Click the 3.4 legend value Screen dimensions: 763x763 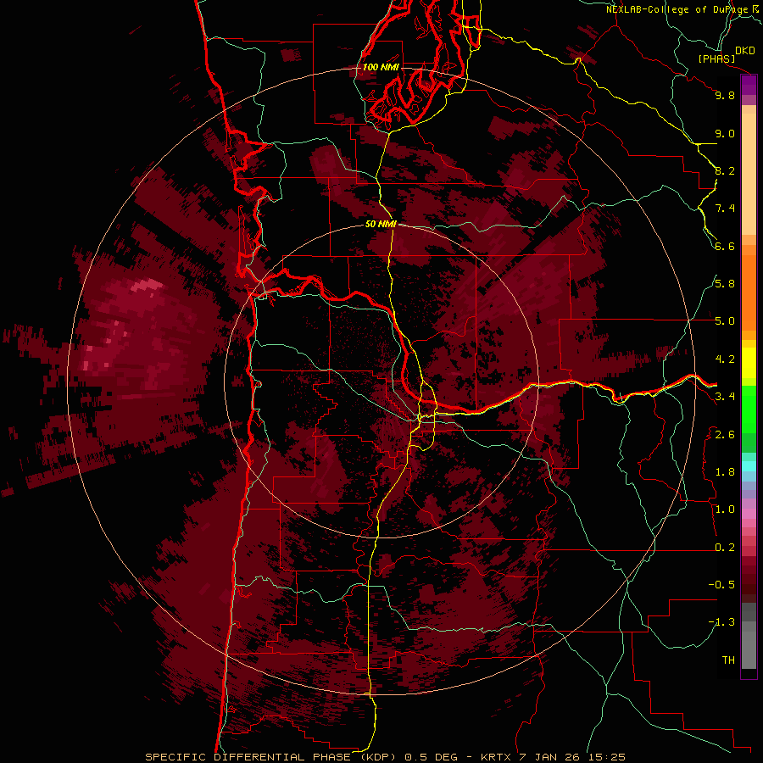point(725,397)
